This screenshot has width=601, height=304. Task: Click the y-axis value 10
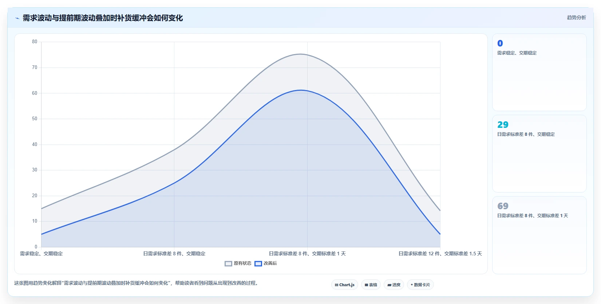(35, 221)
